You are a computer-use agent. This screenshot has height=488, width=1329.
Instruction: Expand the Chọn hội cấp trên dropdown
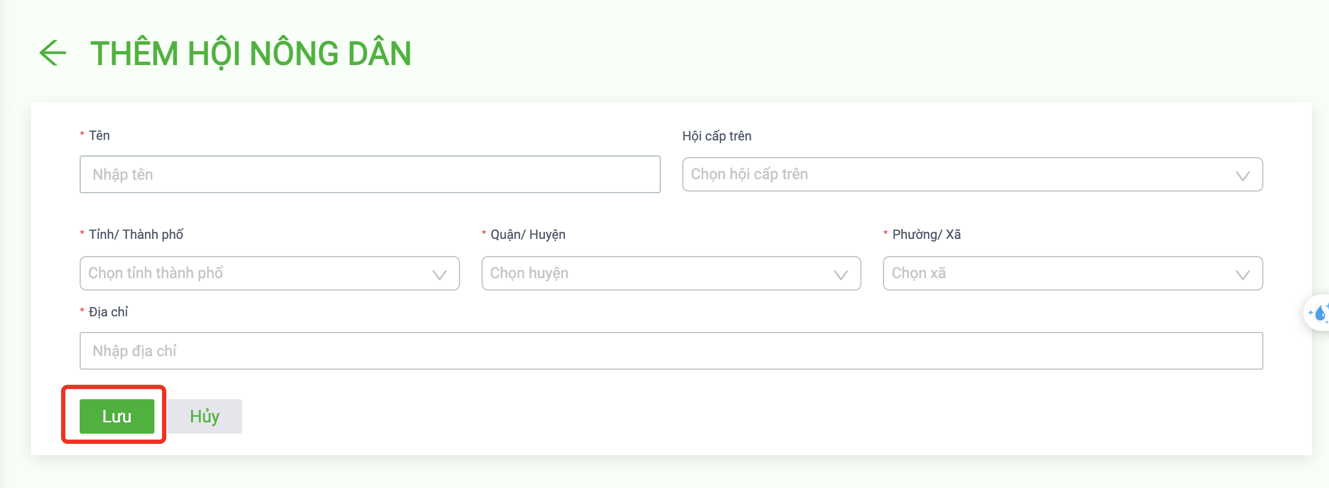[x=972, y=174]
